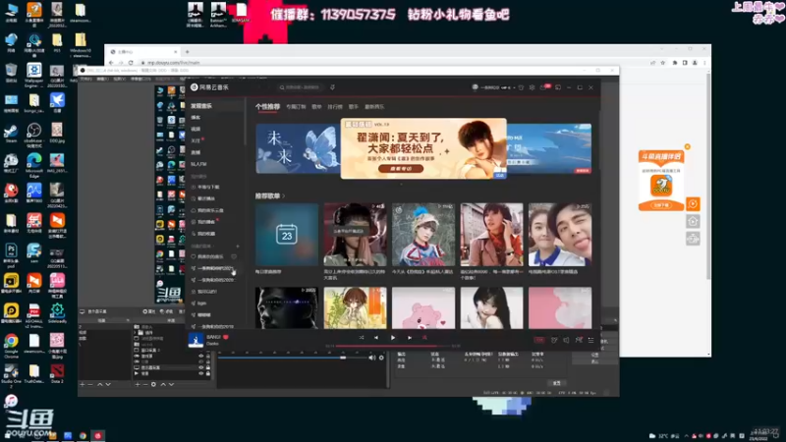Click the banner button under 大家都轻松点
Image resolution: width=786 pixels, height=442 pixels.
tap(401, 169)
